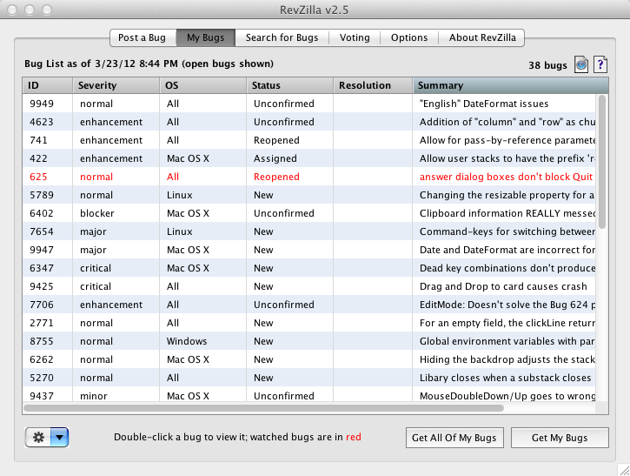Go to the Voting tab
Image resolution: width=630 pixels, height=476 pixels.
point(355,37)
